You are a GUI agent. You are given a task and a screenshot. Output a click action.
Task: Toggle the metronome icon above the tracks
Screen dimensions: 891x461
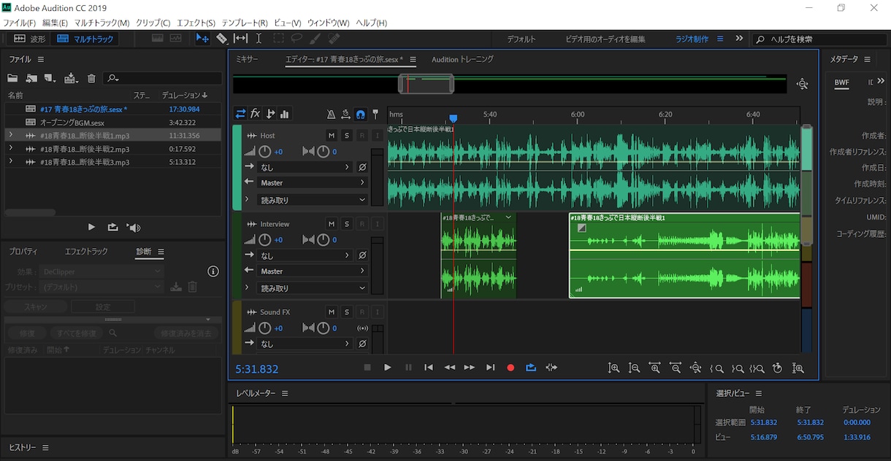(x=331, y=114)
